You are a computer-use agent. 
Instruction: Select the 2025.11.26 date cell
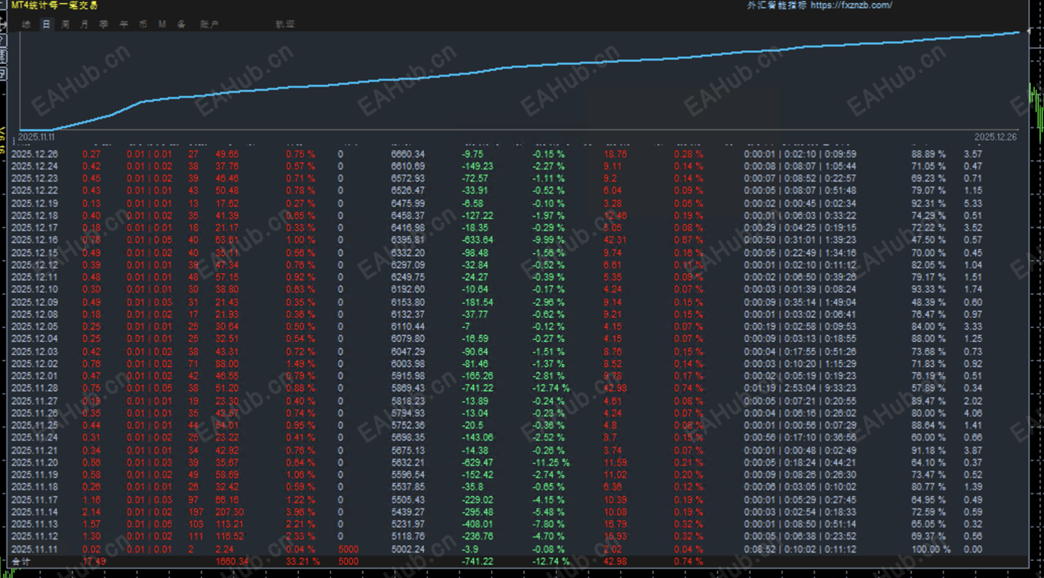35,413
